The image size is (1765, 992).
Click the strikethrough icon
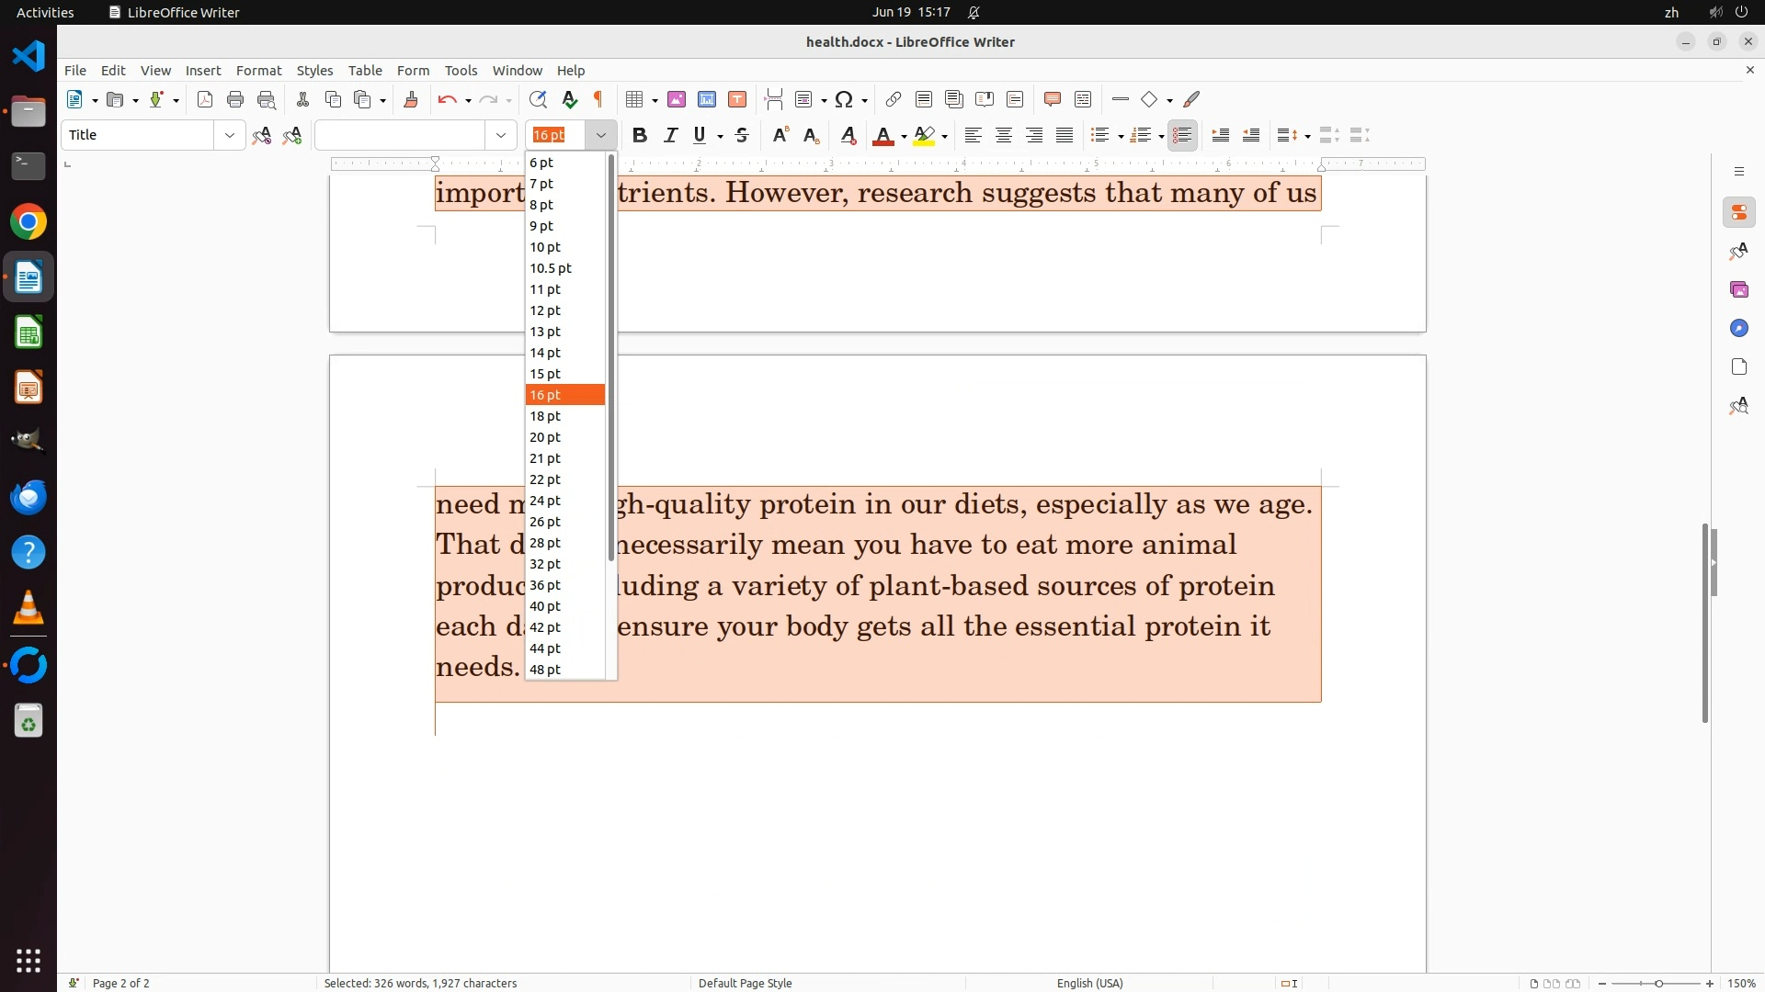click(x=742, y=136)
